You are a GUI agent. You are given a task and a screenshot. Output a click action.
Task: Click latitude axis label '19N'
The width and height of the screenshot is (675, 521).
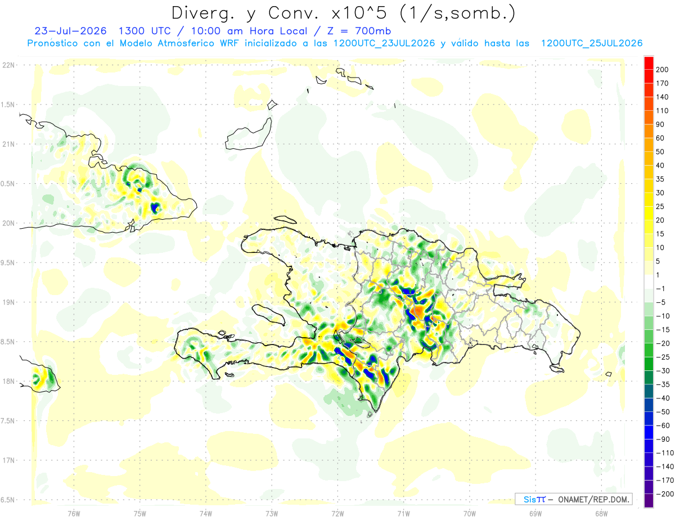(x=8, y=302)
